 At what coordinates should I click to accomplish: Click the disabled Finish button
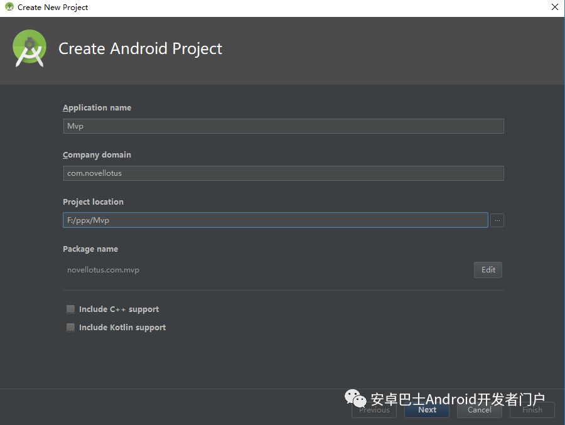coord(532,410)
